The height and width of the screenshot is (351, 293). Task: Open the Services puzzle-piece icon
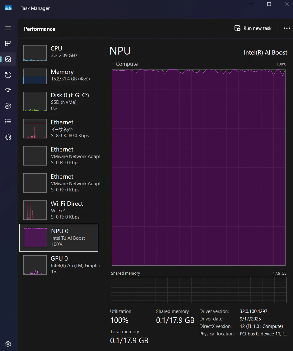[x=8, y=137]
